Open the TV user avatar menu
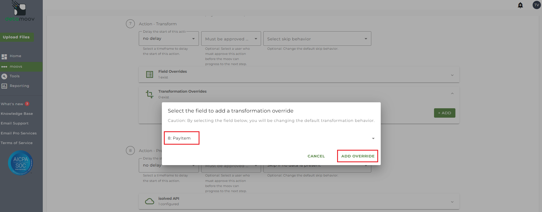Image resolution: width=542 pixels, height=212 pixels. [x=537, y=5]
